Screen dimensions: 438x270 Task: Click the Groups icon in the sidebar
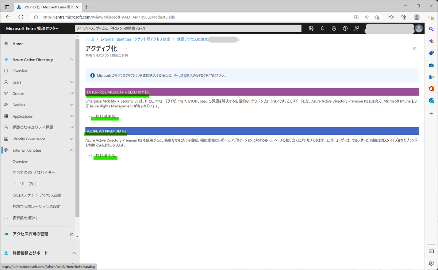(6, 94)
